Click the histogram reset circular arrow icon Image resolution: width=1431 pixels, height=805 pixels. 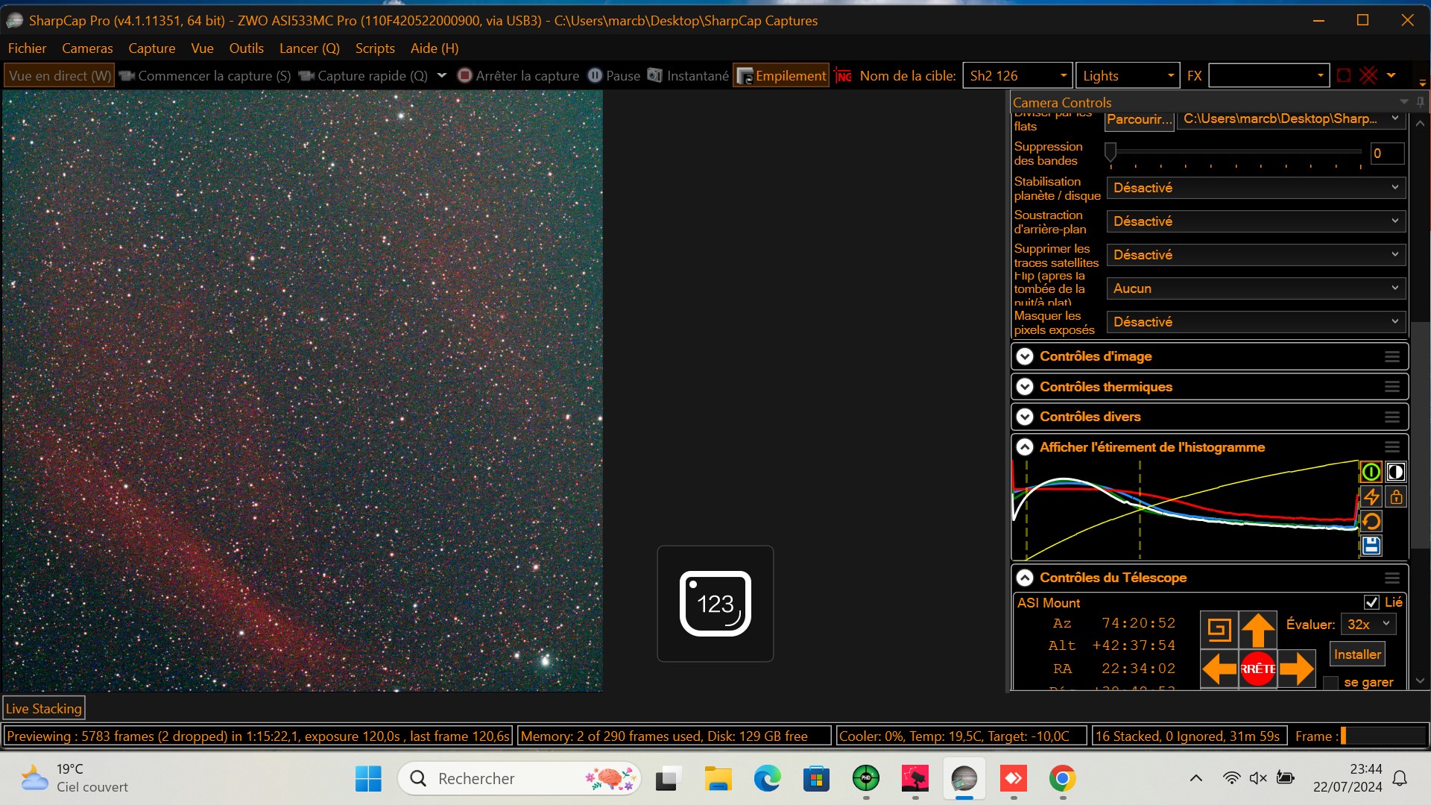point(1371,522)
